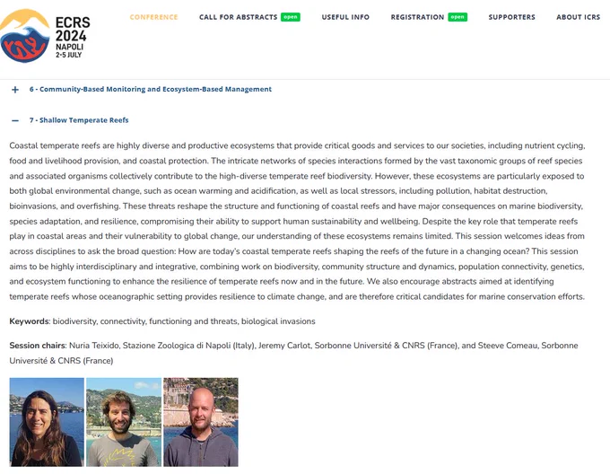The width and height of the screenshot is (610, 474).
Task: Go to the Useful Info menu
Action: point(345,17)
